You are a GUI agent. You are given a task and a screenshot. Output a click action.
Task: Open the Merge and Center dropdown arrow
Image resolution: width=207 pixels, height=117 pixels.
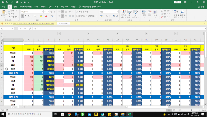point(96,16)
